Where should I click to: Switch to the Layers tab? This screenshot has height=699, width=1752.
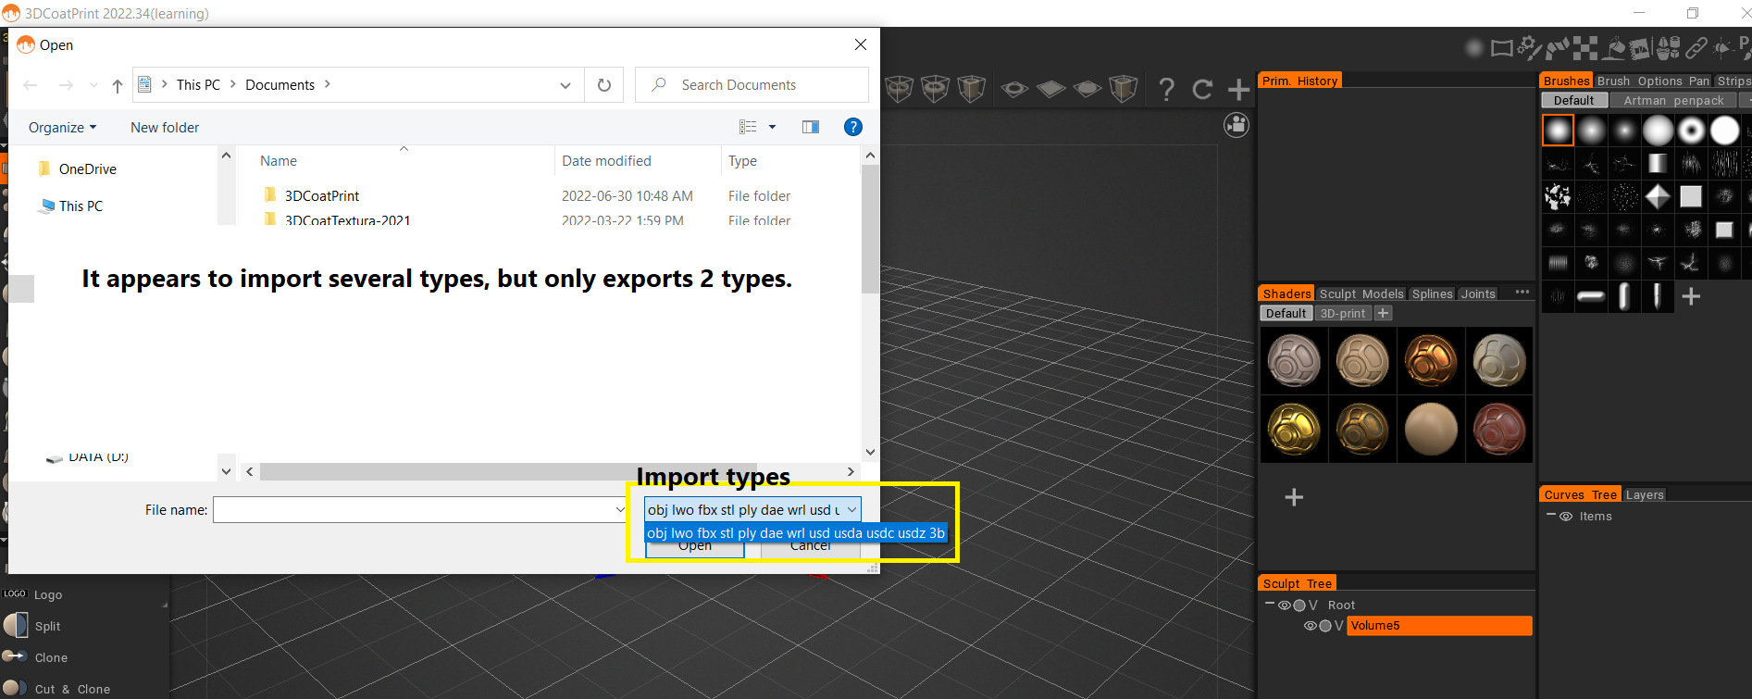click(x=1645, y=494)
